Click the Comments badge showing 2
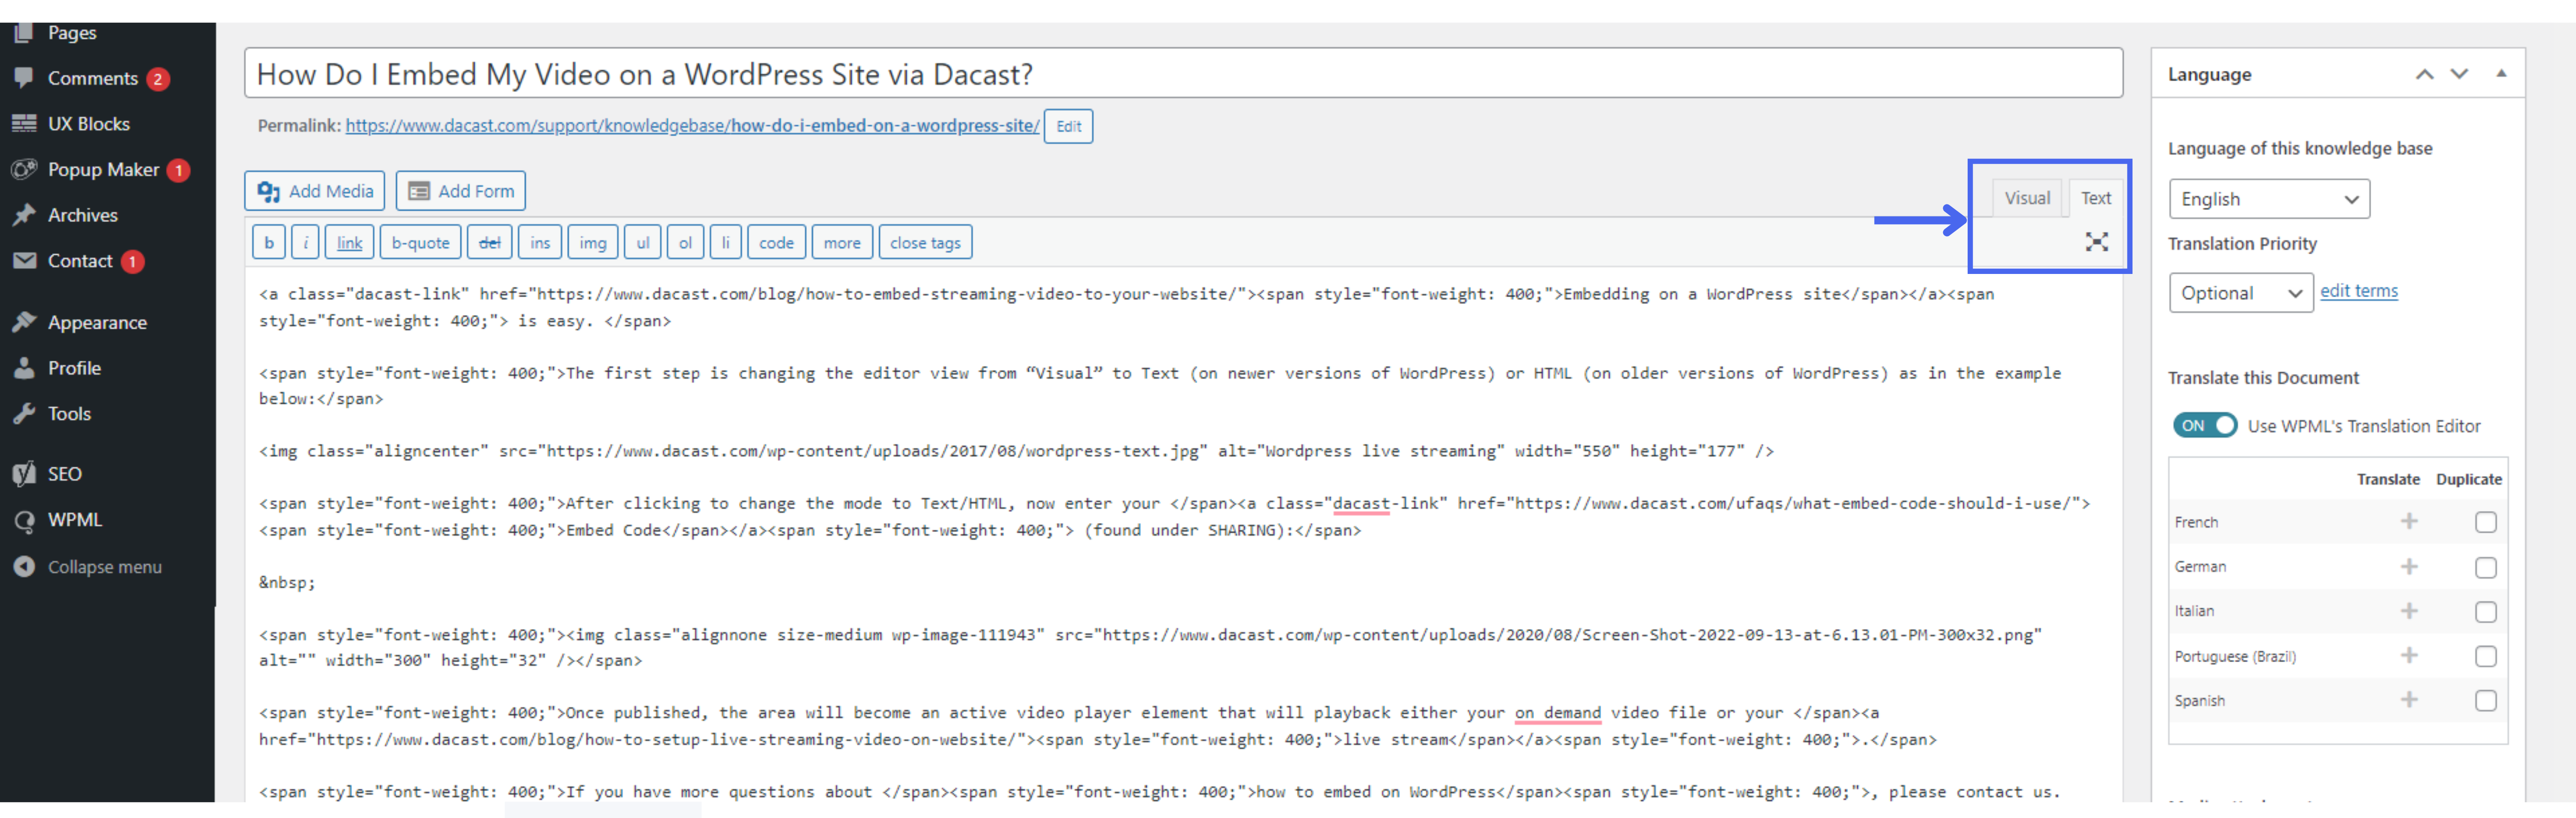 tap(157, 79)
